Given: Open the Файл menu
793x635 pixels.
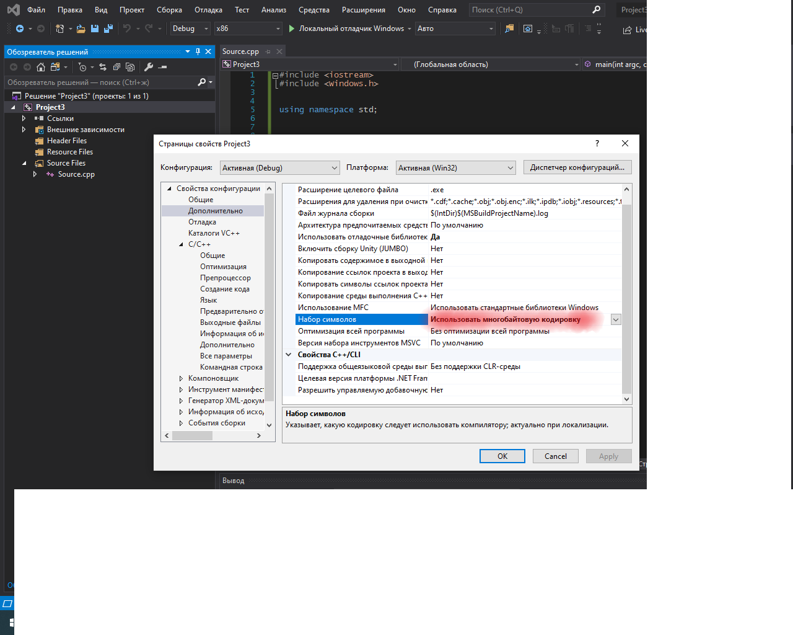Looking at the screenshot, I should pos(36,9).
